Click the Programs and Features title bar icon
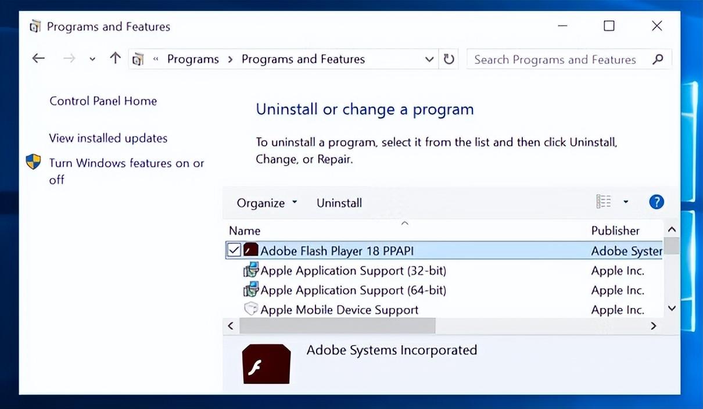 [x=35, y=26]
